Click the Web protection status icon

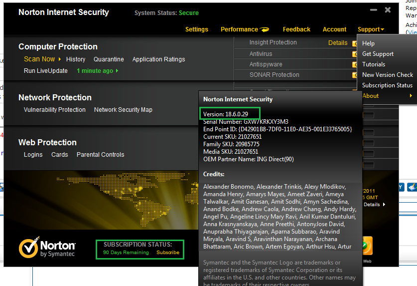pyautogui.click(x=368, y=246)
